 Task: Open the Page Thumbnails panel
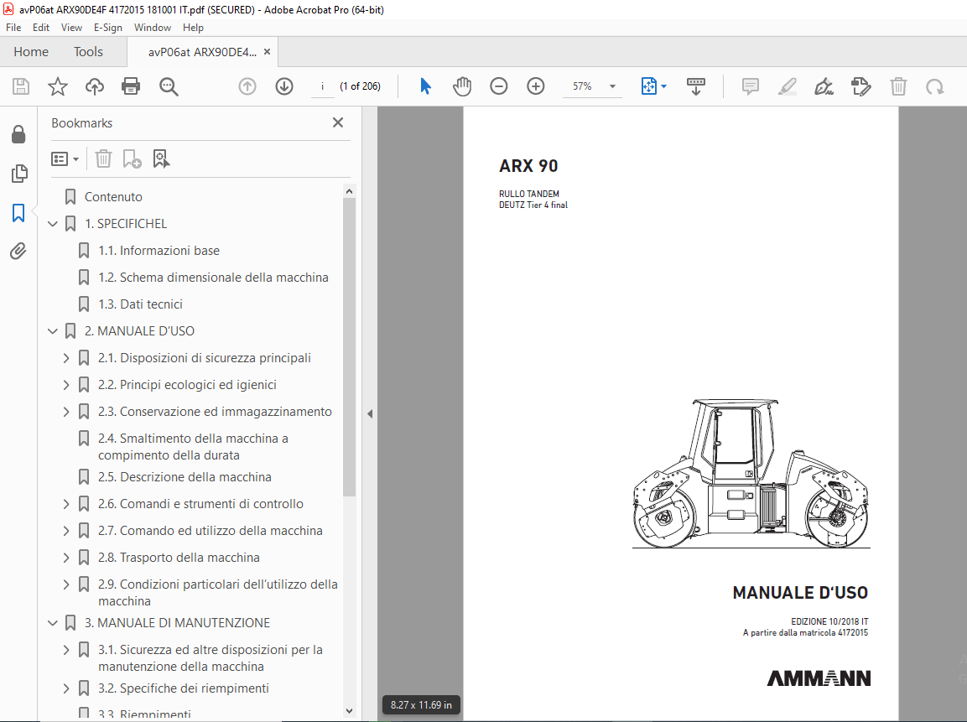(x=19, y=174)
